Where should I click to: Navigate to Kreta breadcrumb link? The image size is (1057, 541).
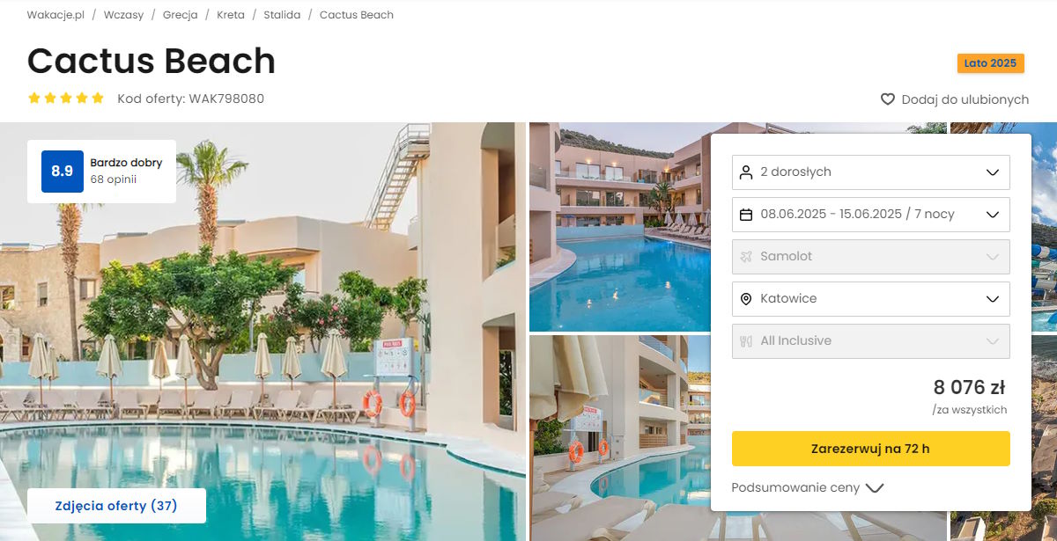tap(231, 15)
